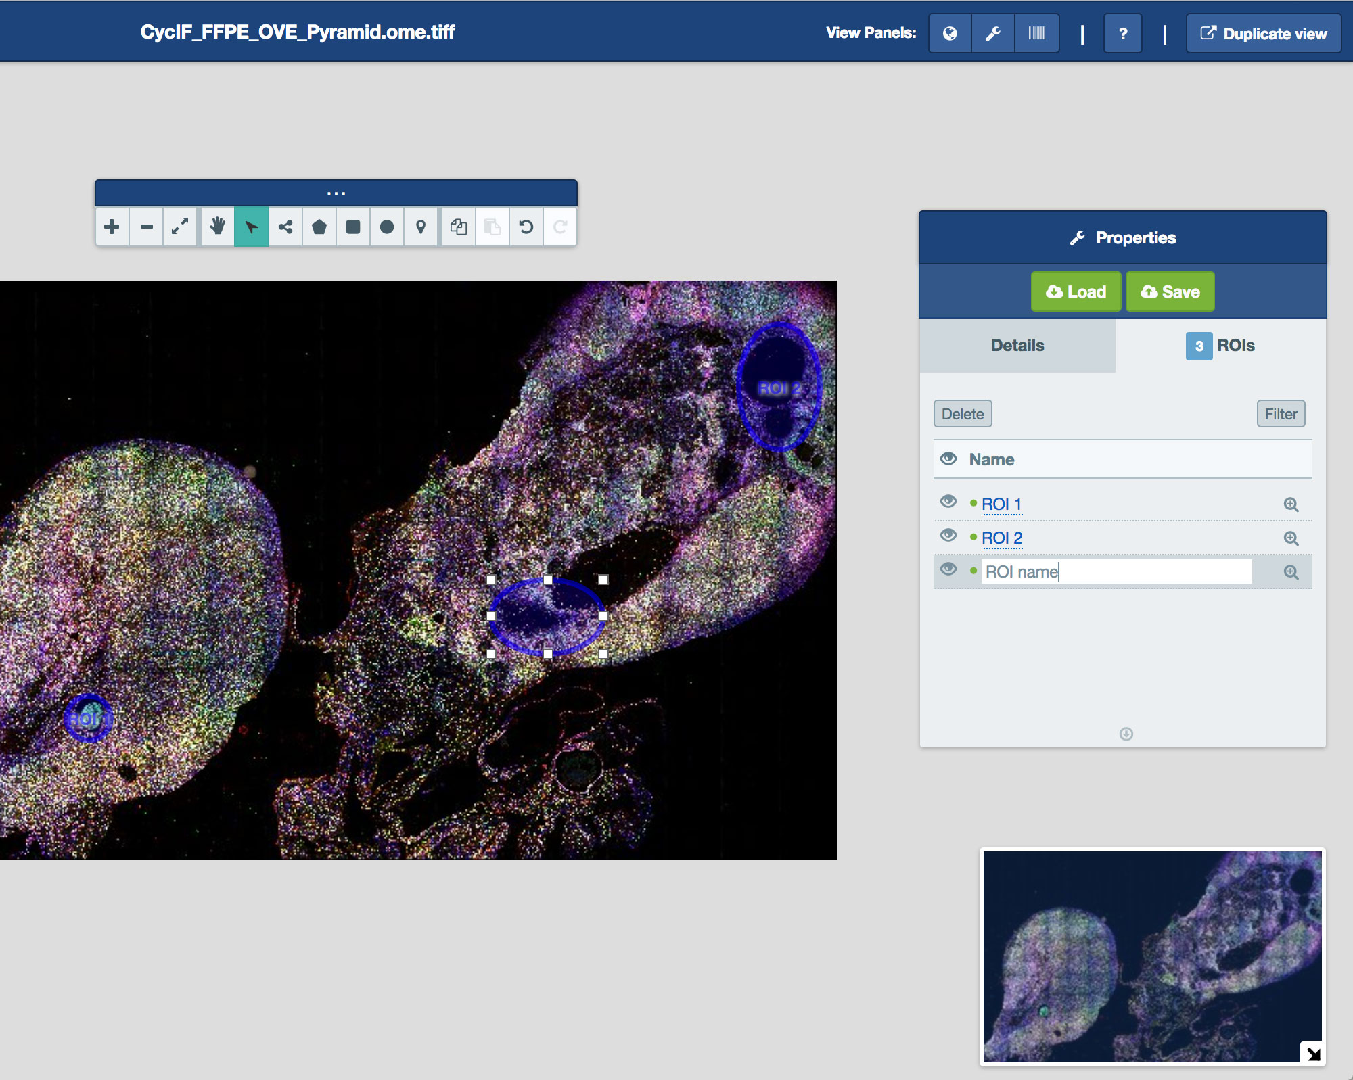This screenshot has width=1353, height=1080.
Task: Click the undo arrow icon
Action: [526, 227]
